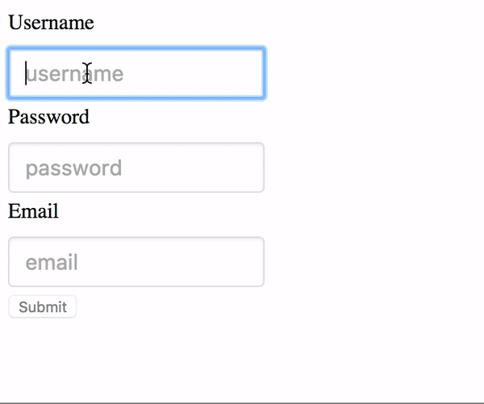Viewport: 484px width, 404px height.
Task: Click the field directly above Submit button
Action: (x=136, y=262)
